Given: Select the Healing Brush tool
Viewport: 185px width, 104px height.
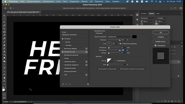Looking at the screenshot, I should 4,38.
